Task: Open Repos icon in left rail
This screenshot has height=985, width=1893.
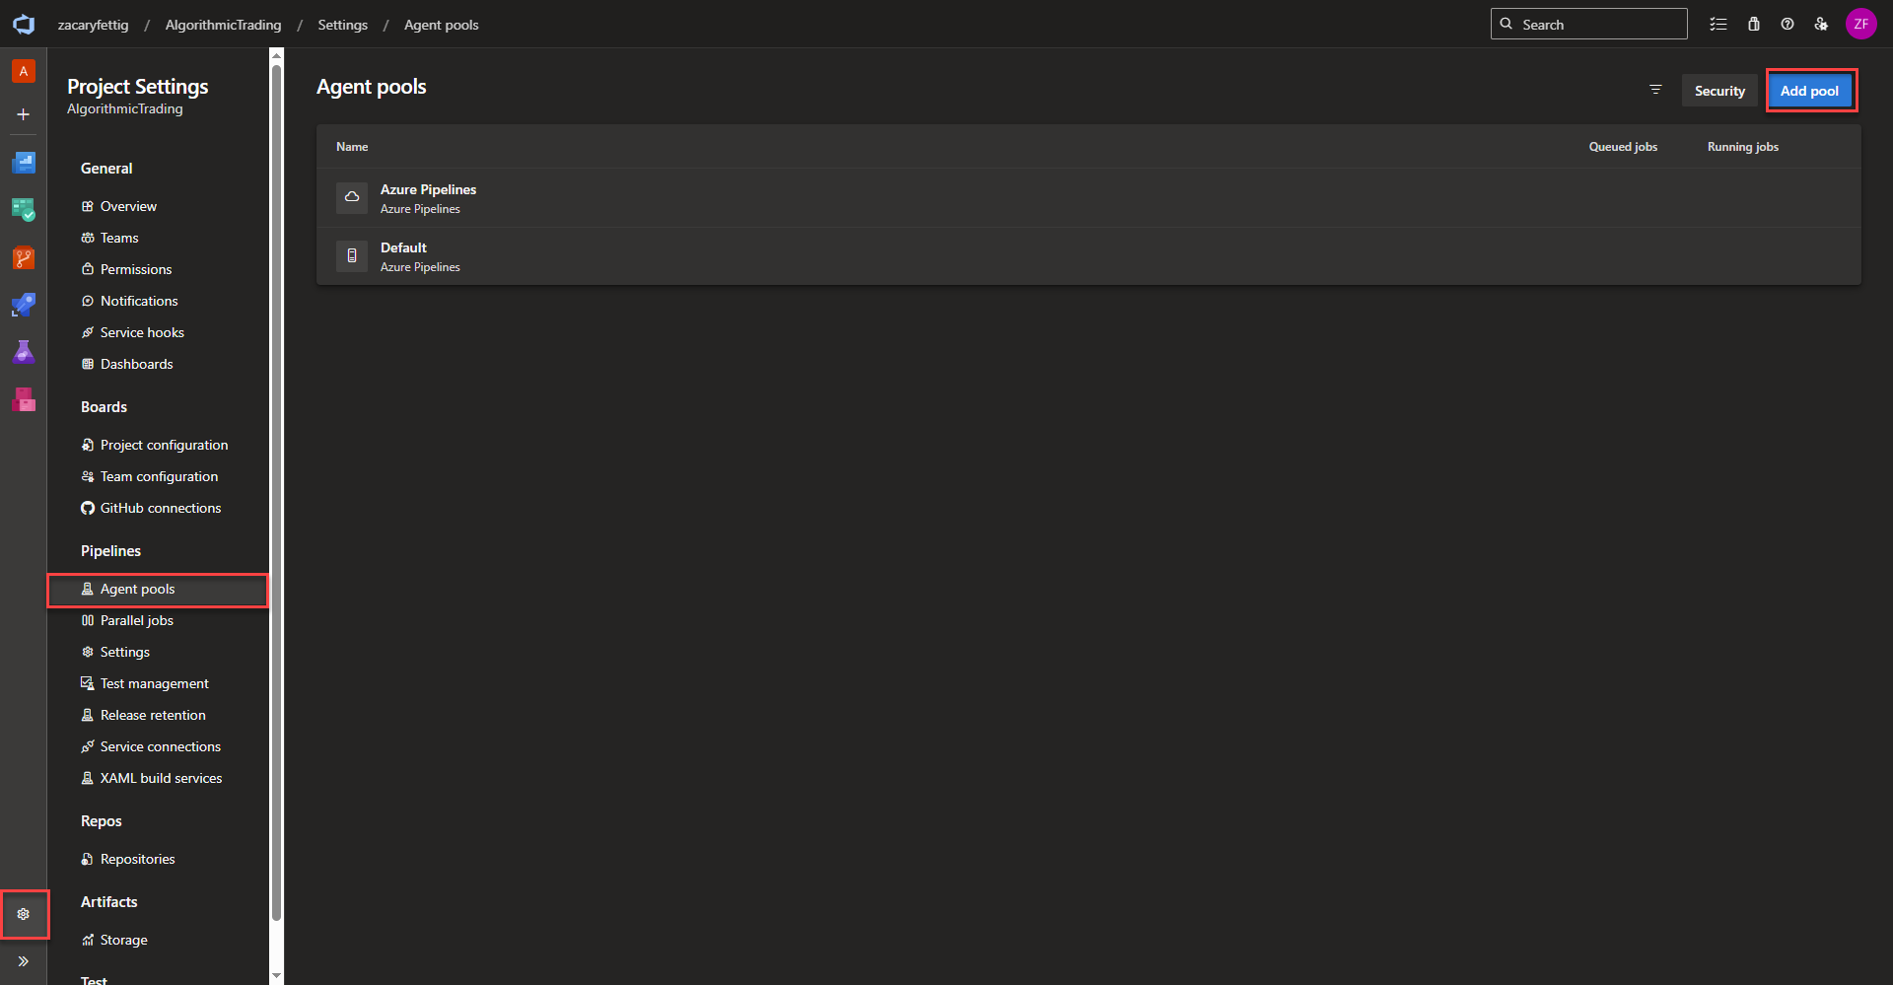Action: (24, 258)
